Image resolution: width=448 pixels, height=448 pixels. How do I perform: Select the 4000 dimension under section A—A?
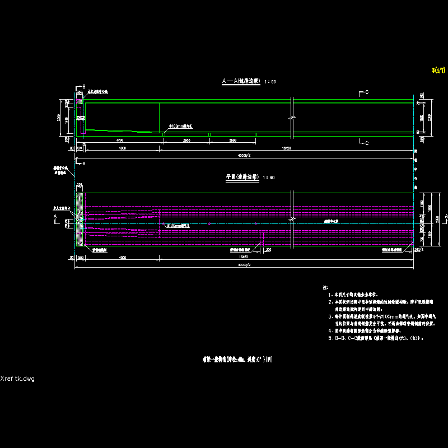pyautogui.click(x=122, y=148)
